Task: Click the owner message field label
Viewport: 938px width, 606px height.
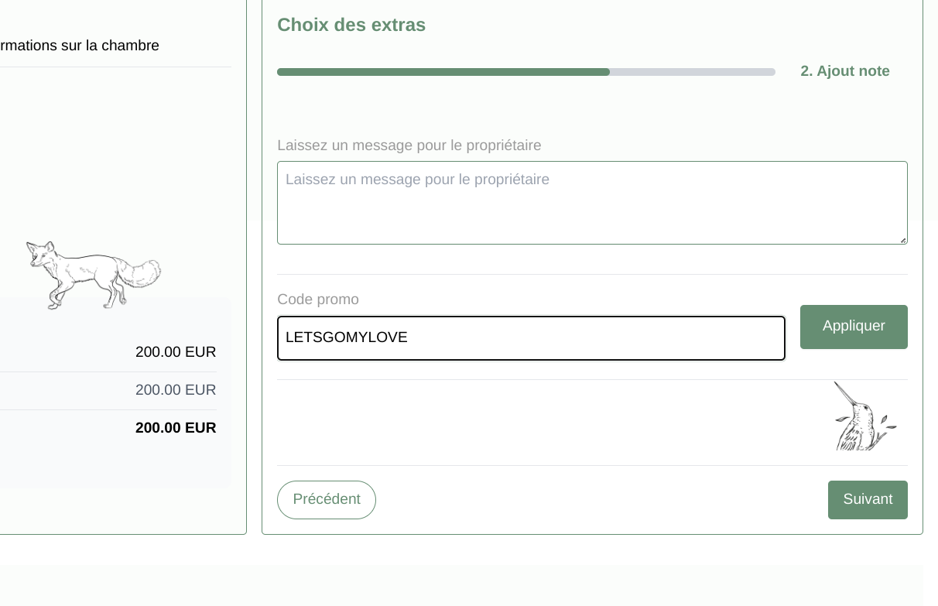Action: pyautogui.click(x=409, y=146)
